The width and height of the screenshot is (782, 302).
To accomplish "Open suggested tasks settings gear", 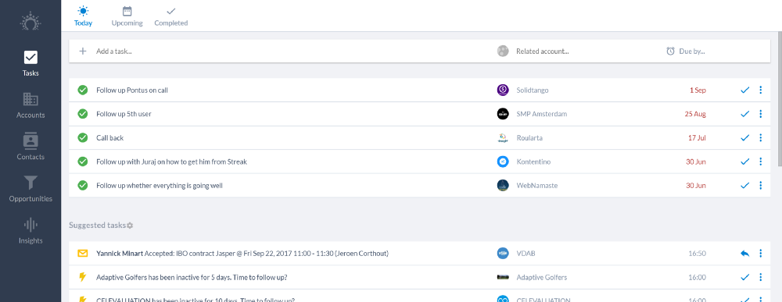I will (x=130, y=226).
